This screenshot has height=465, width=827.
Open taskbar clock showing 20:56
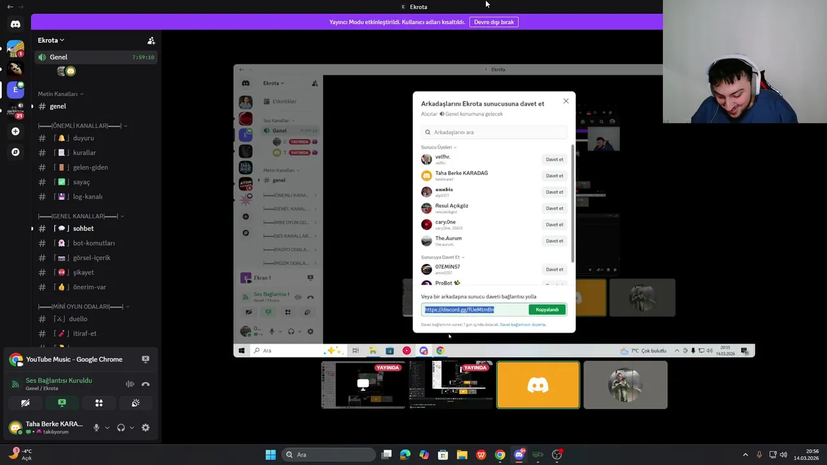coord(806,455)
